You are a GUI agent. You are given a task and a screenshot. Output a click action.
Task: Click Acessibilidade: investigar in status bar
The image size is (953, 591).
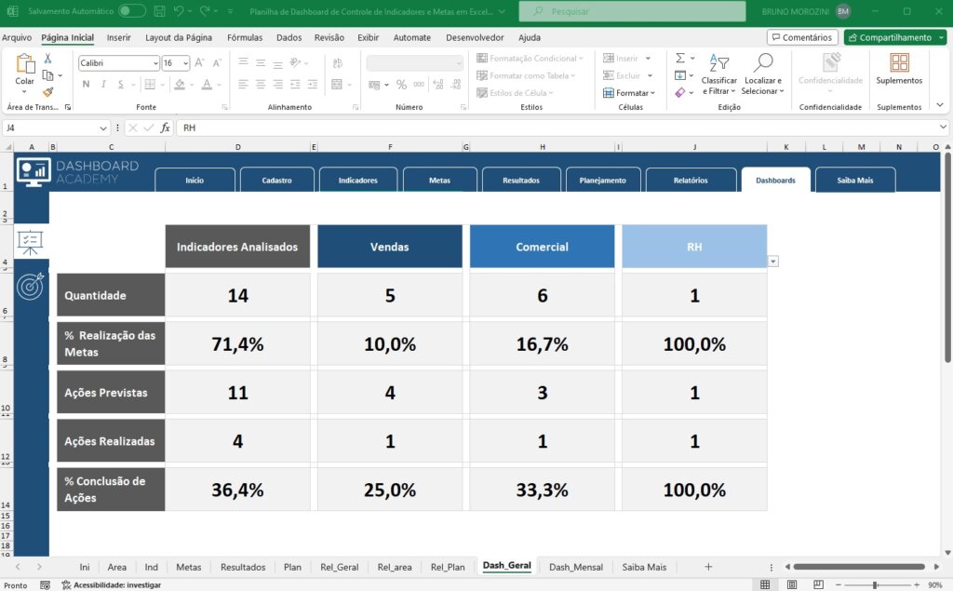click(112, 584)
